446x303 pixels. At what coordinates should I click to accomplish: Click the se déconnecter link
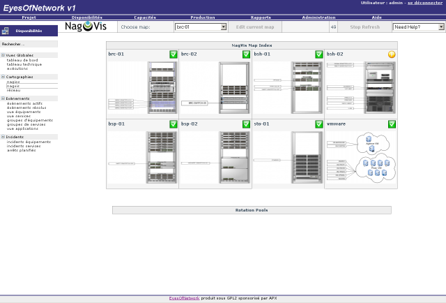pyautogui.click(x=425, y=3)
